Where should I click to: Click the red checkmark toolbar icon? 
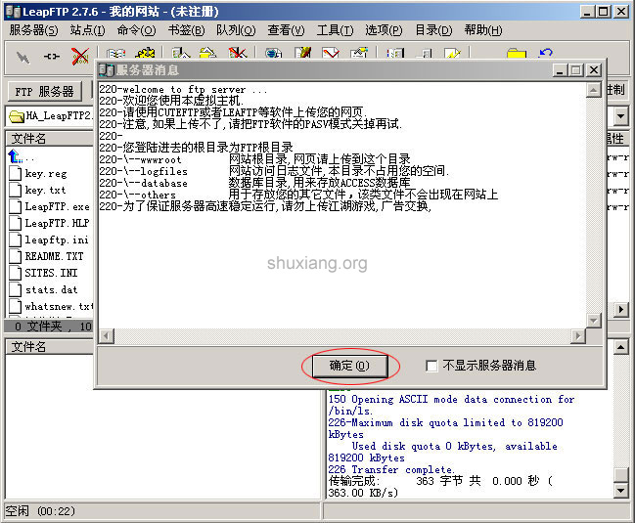[331, 53]
